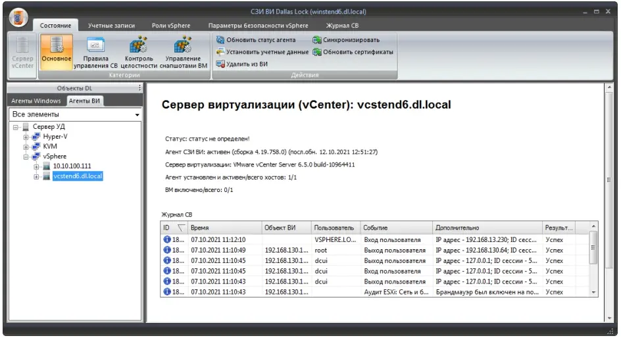Screen dimensions: 621x338
Task: Click the ID column sort filter icon
Action: [181, 228]
